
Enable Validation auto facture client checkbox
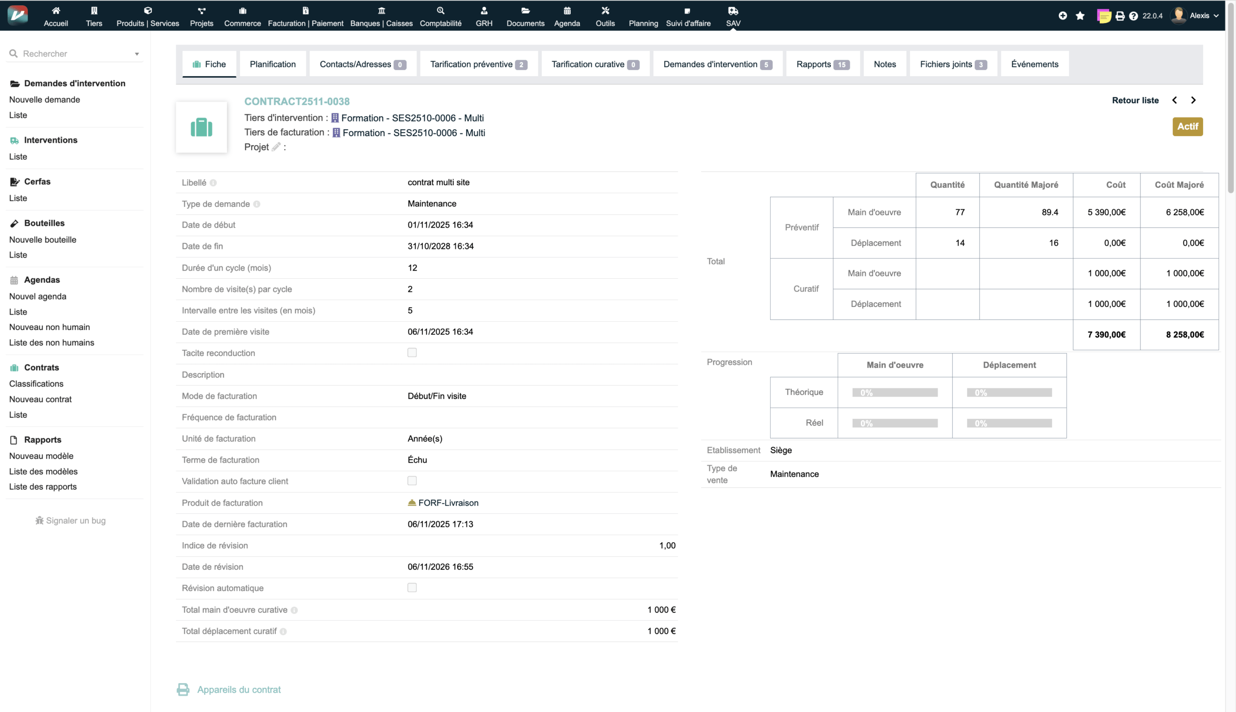click(412, 481)
